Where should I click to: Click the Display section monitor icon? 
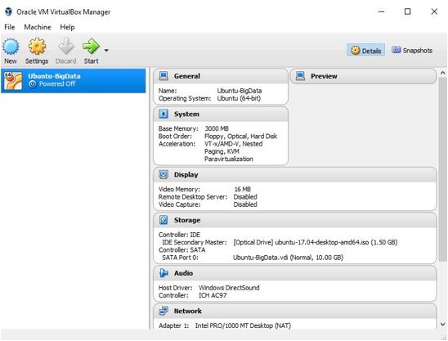(x=164, y=174)
